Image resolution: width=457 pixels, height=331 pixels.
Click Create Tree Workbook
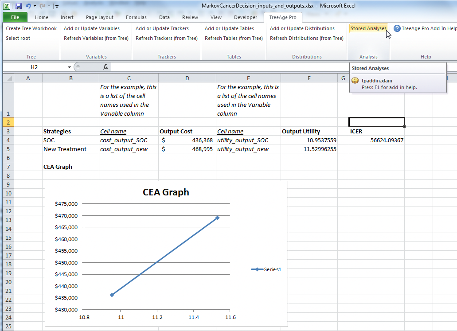click(31, 28)
